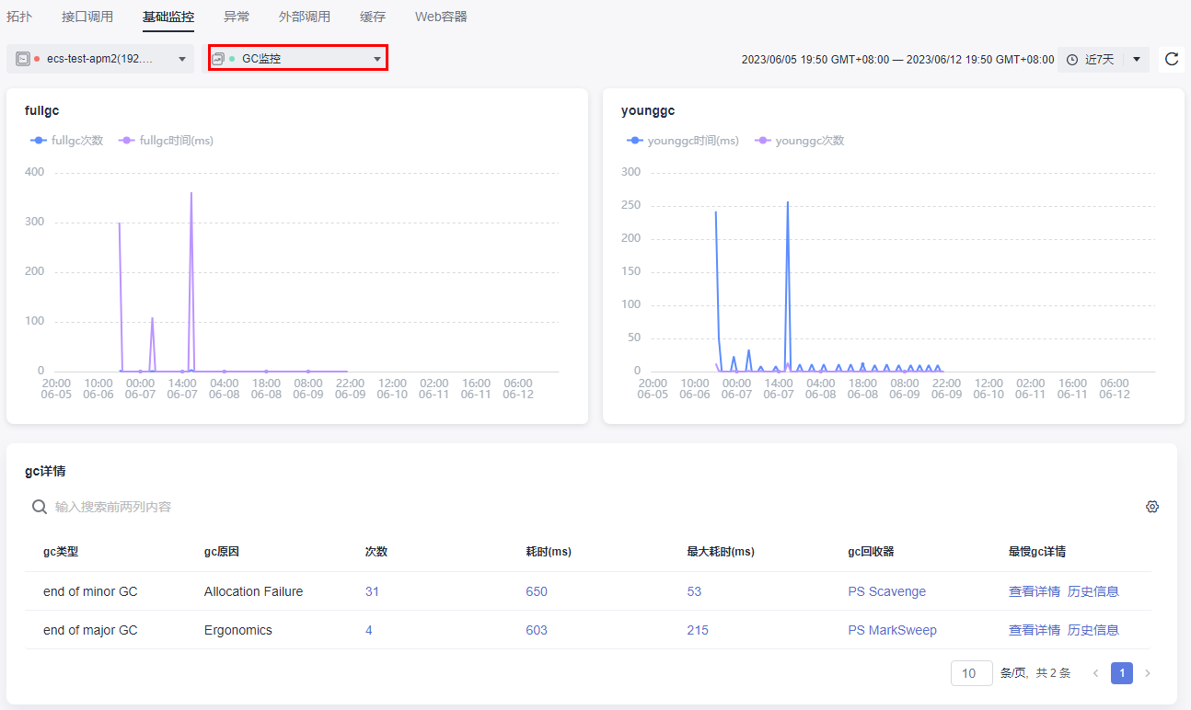
Task: Click the GC监控 monitor type icon
Action: tap(218, 59)
